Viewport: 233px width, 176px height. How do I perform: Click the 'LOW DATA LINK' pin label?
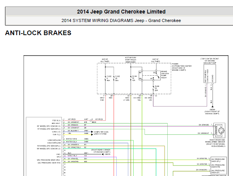[x=54, y=140]
